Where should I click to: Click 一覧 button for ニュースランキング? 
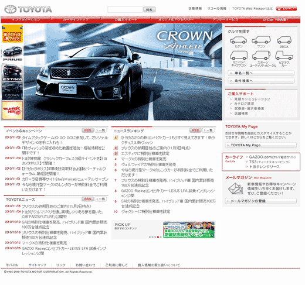208,130
